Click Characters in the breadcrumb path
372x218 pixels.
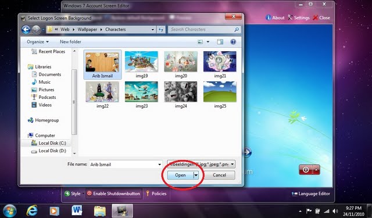click(x=115, y=30)
